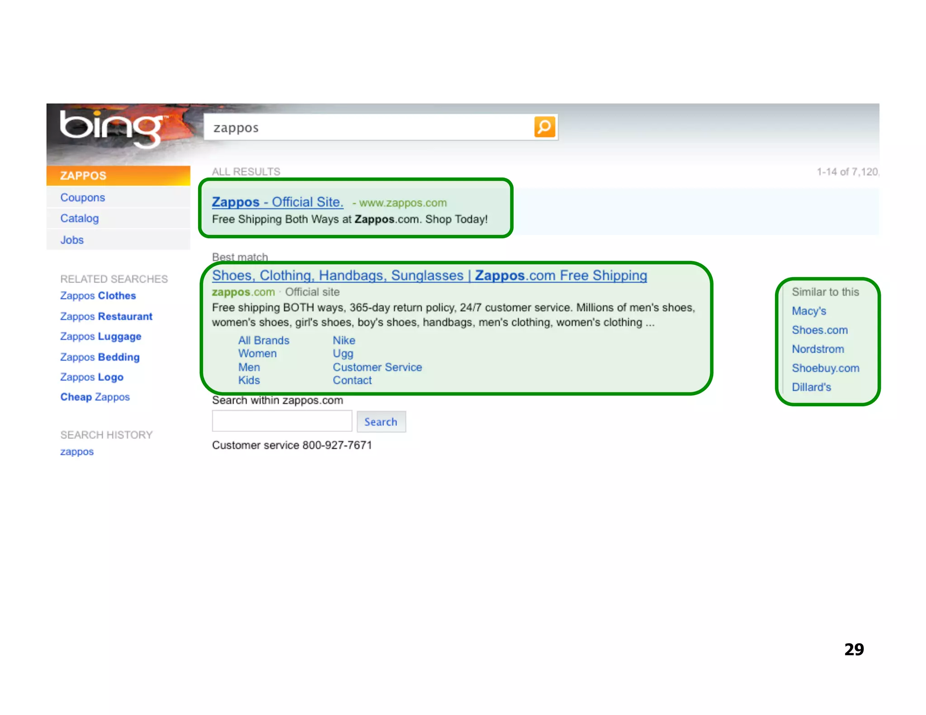Select Jobs in the sidebar
Image resolution: width=926 pixels, height=715 pixels.
[72, 240]
